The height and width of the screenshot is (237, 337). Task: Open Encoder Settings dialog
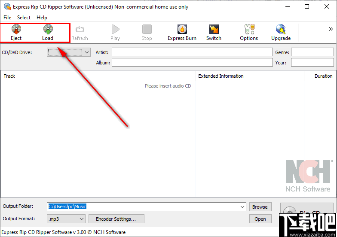tap(116, 219)
